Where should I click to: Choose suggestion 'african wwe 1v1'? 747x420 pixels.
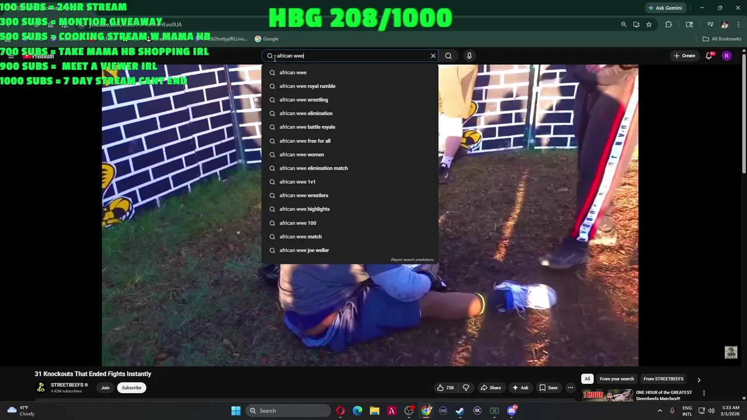350,182
